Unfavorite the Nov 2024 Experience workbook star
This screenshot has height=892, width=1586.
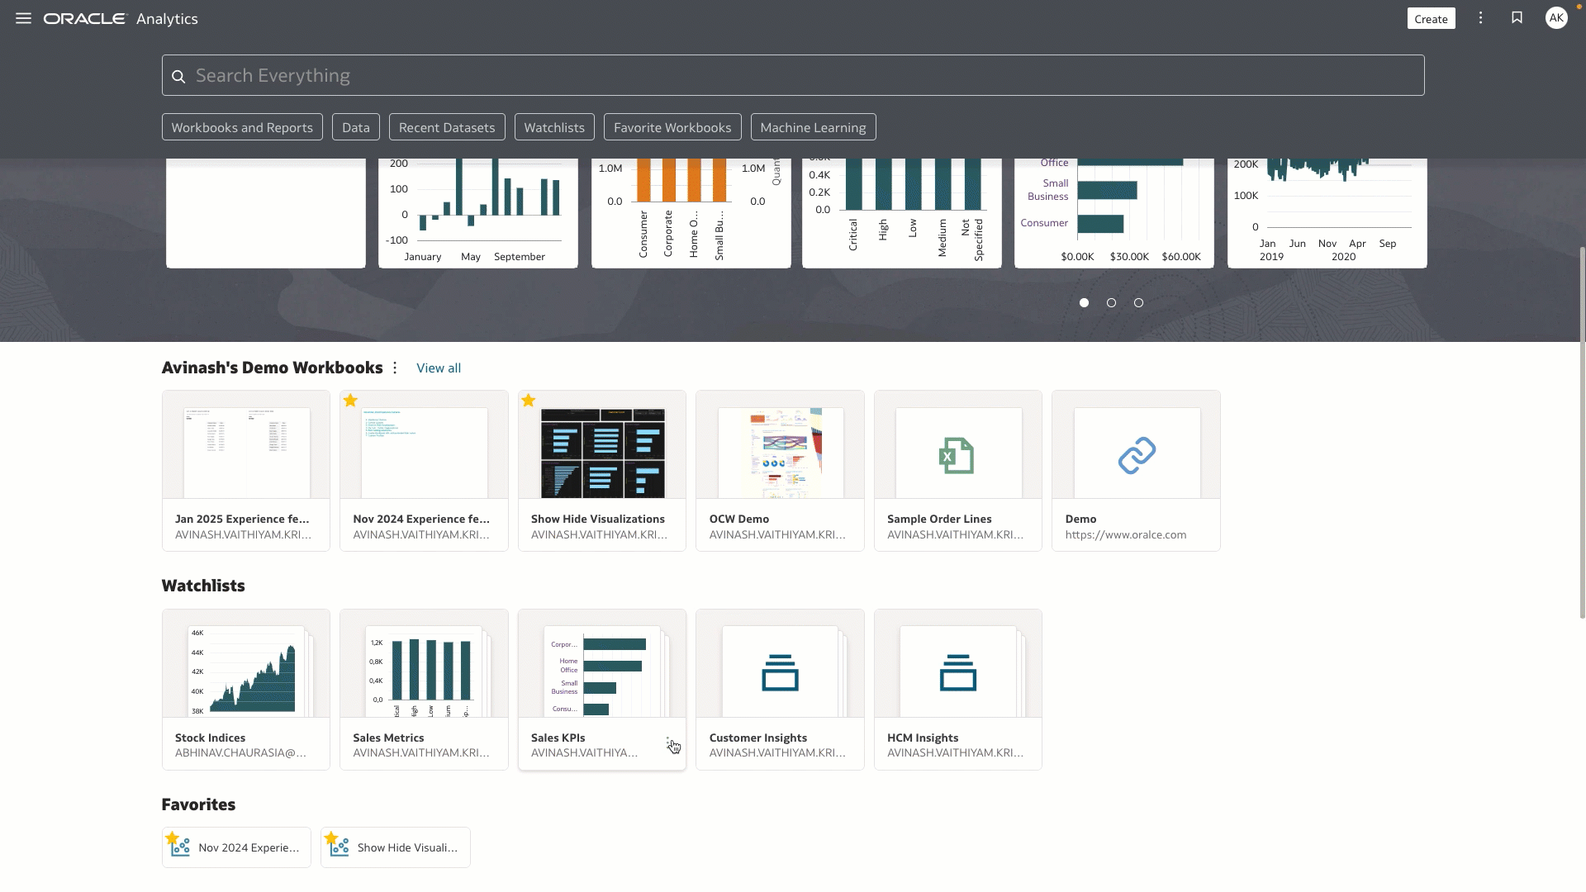[351, 400]
